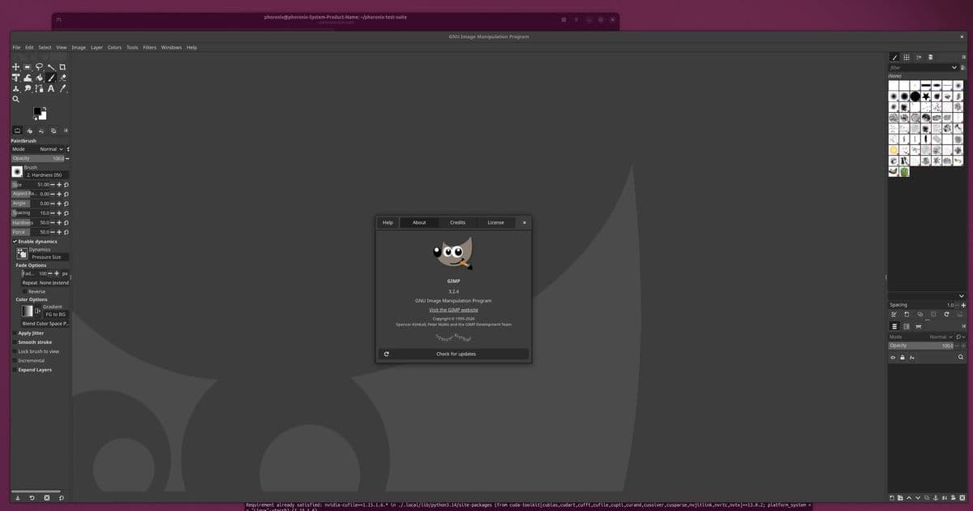Select the Zoom tool
Viewport: 973px width, 511px height.
pos(15,99)
